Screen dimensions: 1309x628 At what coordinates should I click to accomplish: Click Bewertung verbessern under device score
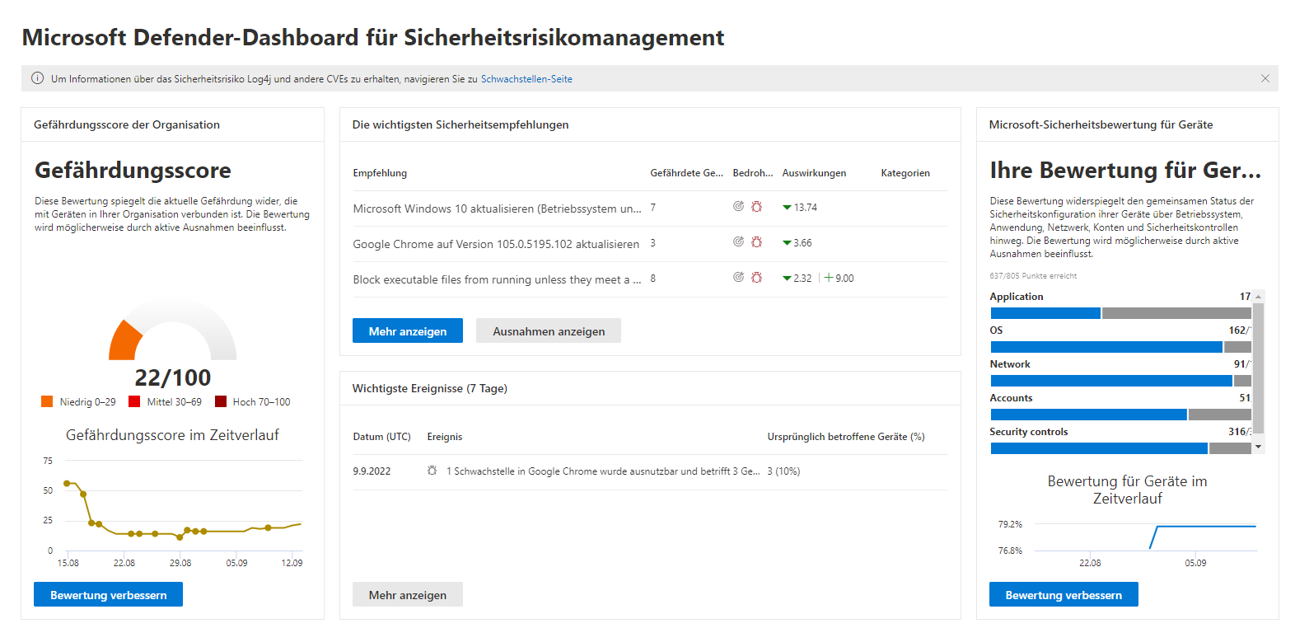pyautogui.click(x=1064, y=594)
